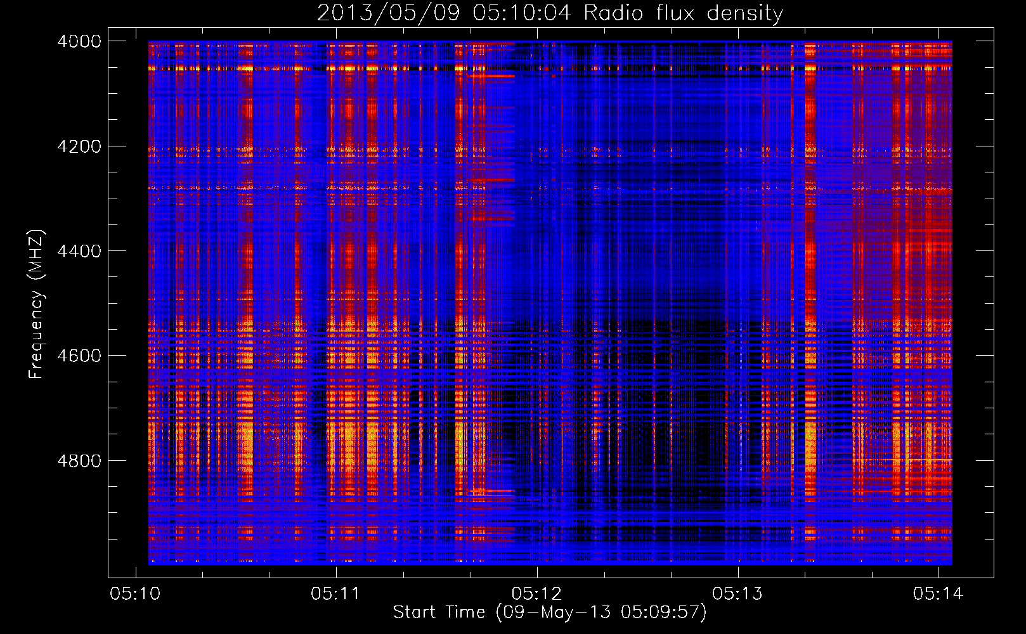Select the 4600 frequency tick label
The width and height of the screenshot is (1026, 634).
(79, 356)
